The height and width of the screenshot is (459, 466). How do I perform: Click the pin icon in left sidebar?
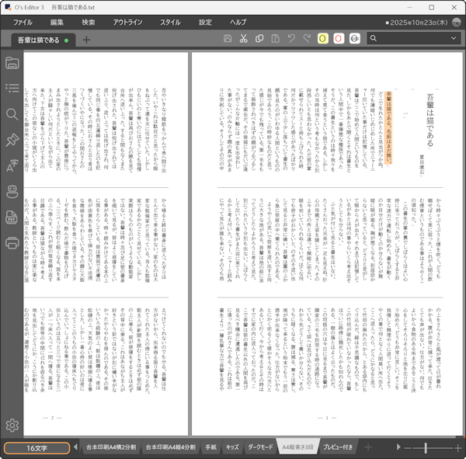click(x=12, y=140)
